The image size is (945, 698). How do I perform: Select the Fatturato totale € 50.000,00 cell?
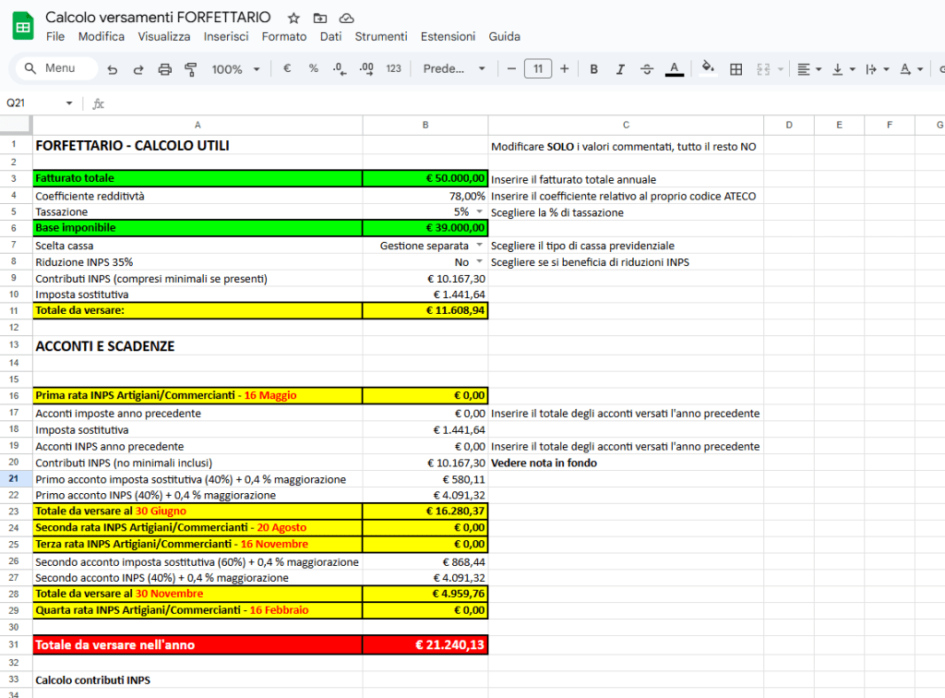(425, 178)
